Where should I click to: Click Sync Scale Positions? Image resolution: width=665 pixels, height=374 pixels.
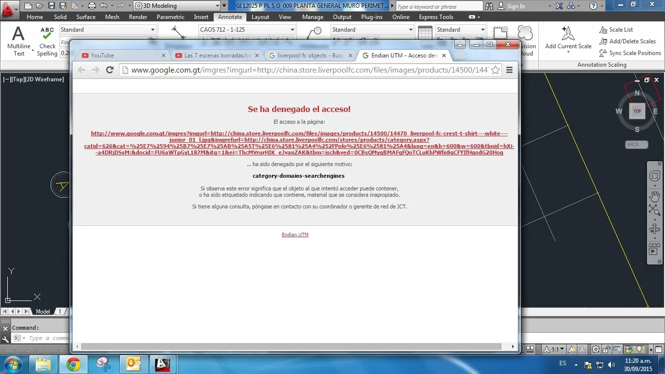[x=630, y=53]
